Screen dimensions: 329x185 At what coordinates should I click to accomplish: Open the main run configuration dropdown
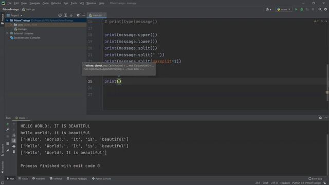pos(284,9)
